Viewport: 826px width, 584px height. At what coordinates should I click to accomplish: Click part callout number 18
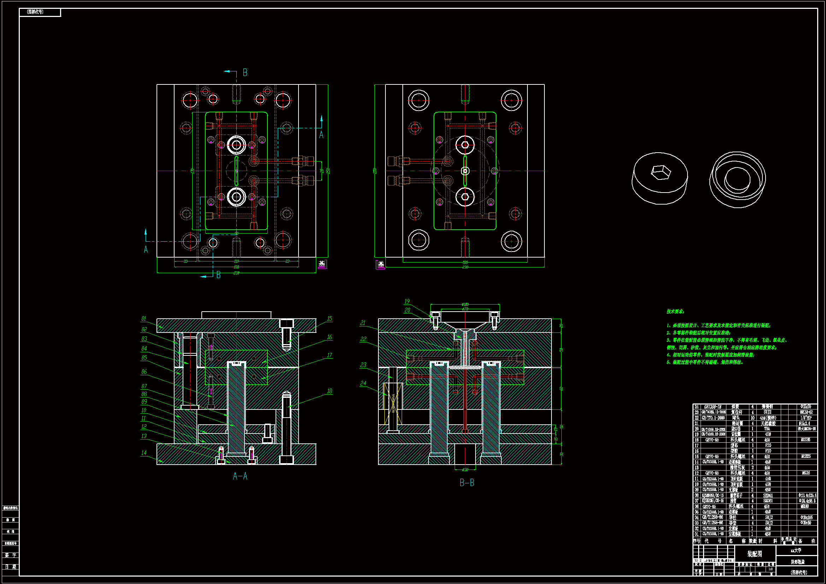pos(329,391)
